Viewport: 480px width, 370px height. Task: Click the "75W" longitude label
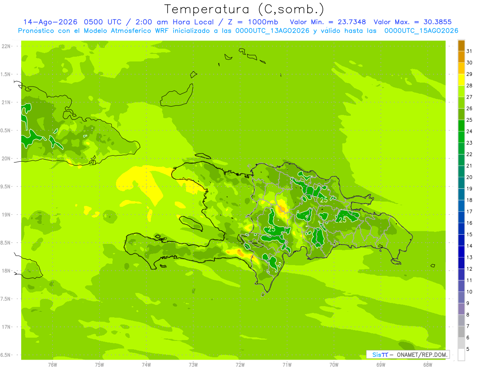(100, 365)
